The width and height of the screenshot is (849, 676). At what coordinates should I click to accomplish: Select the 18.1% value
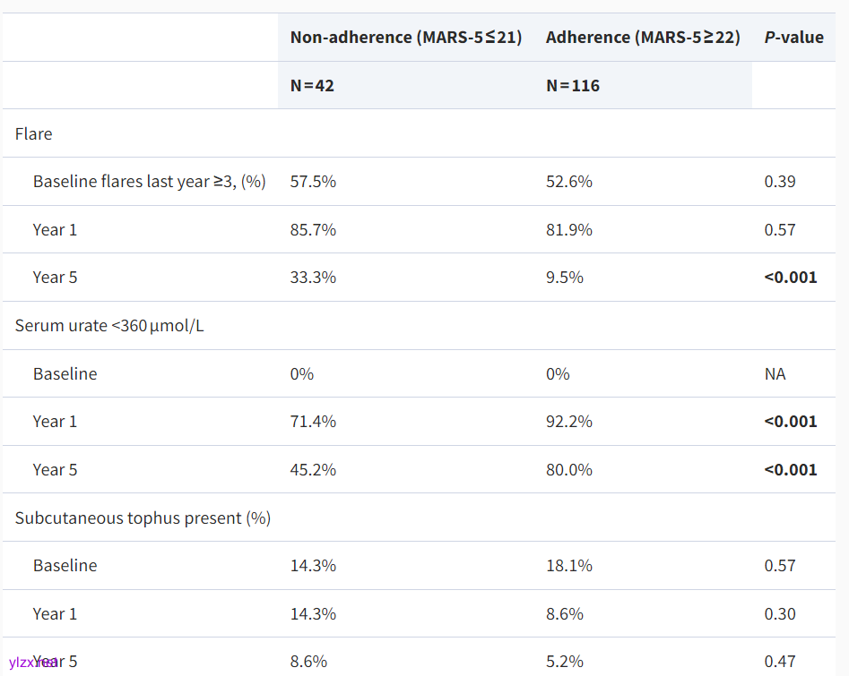[569, 566]
